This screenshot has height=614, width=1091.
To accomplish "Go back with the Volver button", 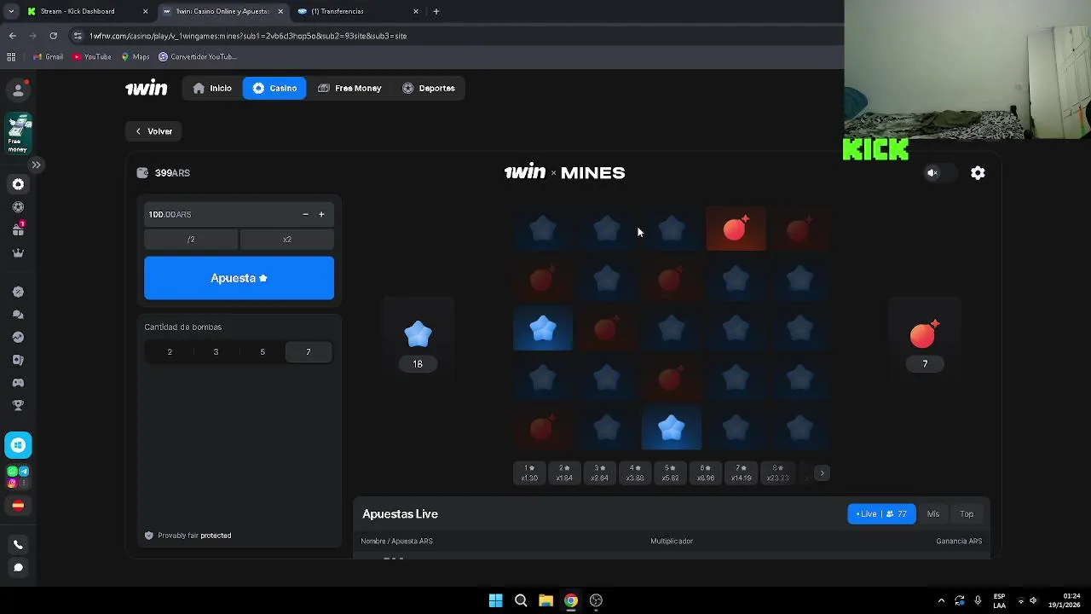I will click(154, 131).
